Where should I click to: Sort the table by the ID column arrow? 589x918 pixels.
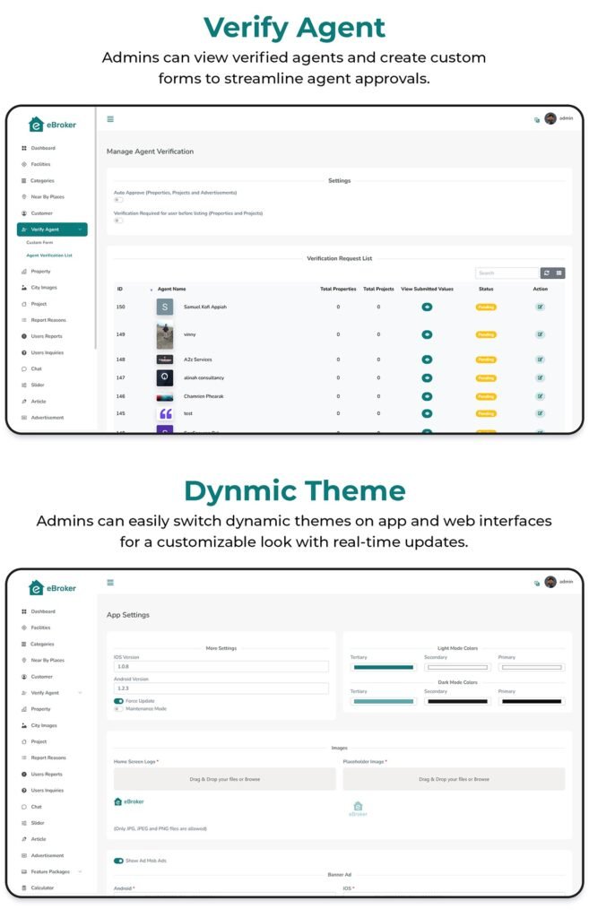151,290
